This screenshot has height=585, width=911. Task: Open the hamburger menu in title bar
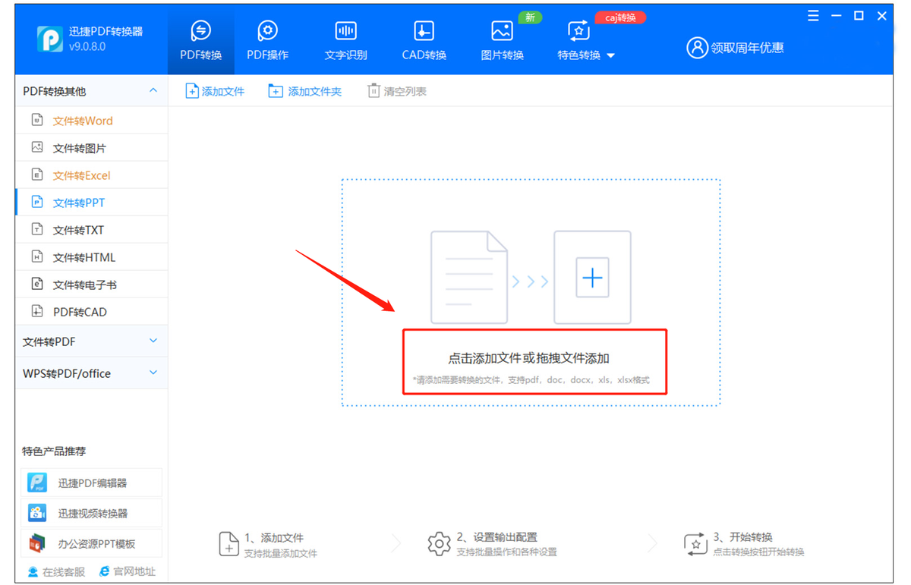814,16
